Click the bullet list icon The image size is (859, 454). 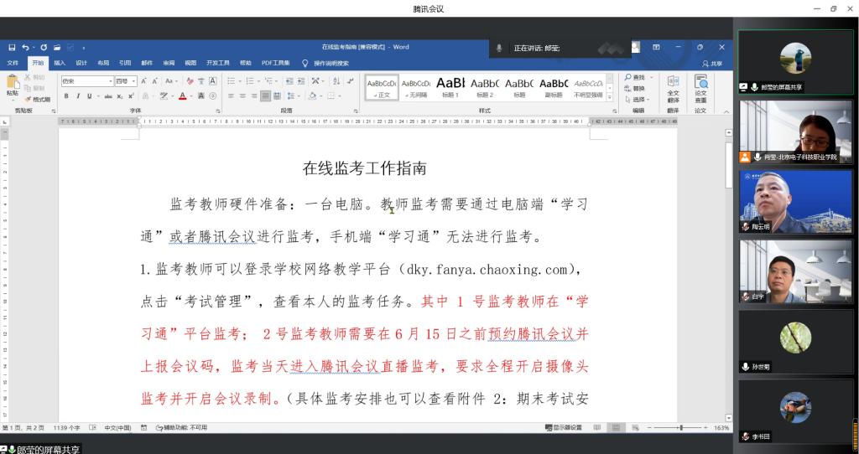(x=232, y=80)
